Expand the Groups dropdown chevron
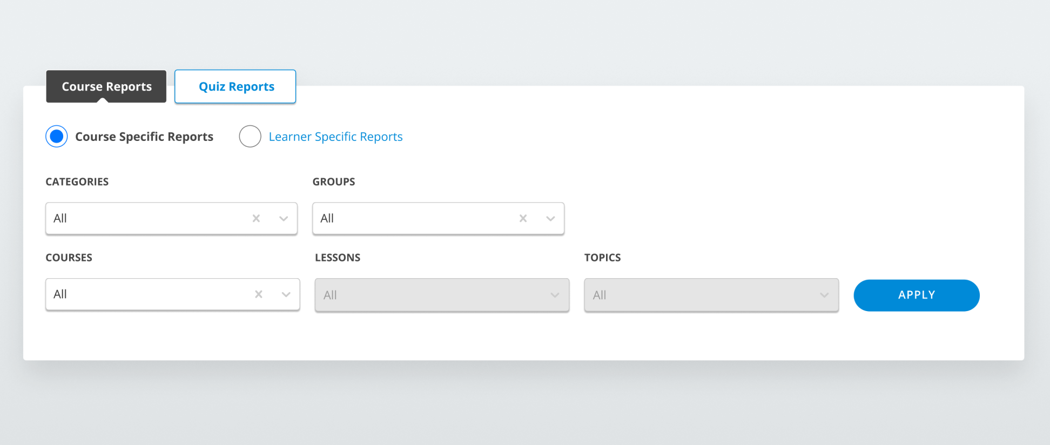 (550, 219)
